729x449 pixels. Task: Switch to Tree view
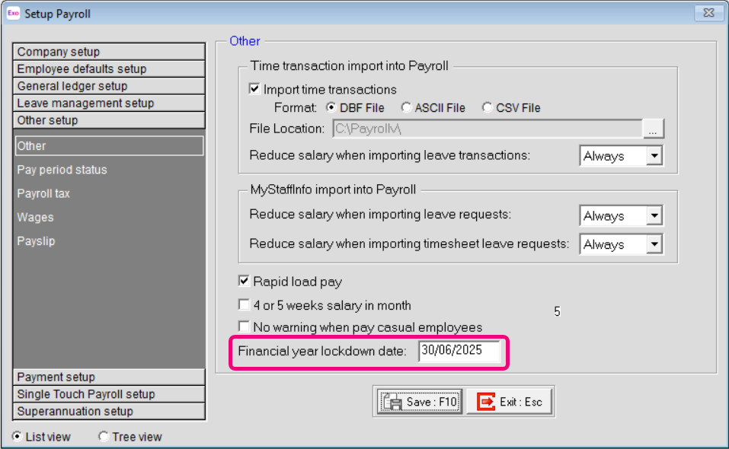pos(102,437)
